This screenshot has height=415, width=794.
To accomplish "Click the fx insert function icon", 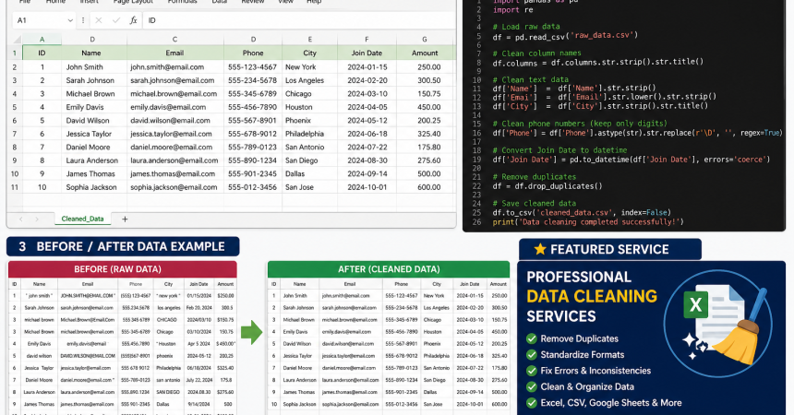I will (x=134, y=19).
